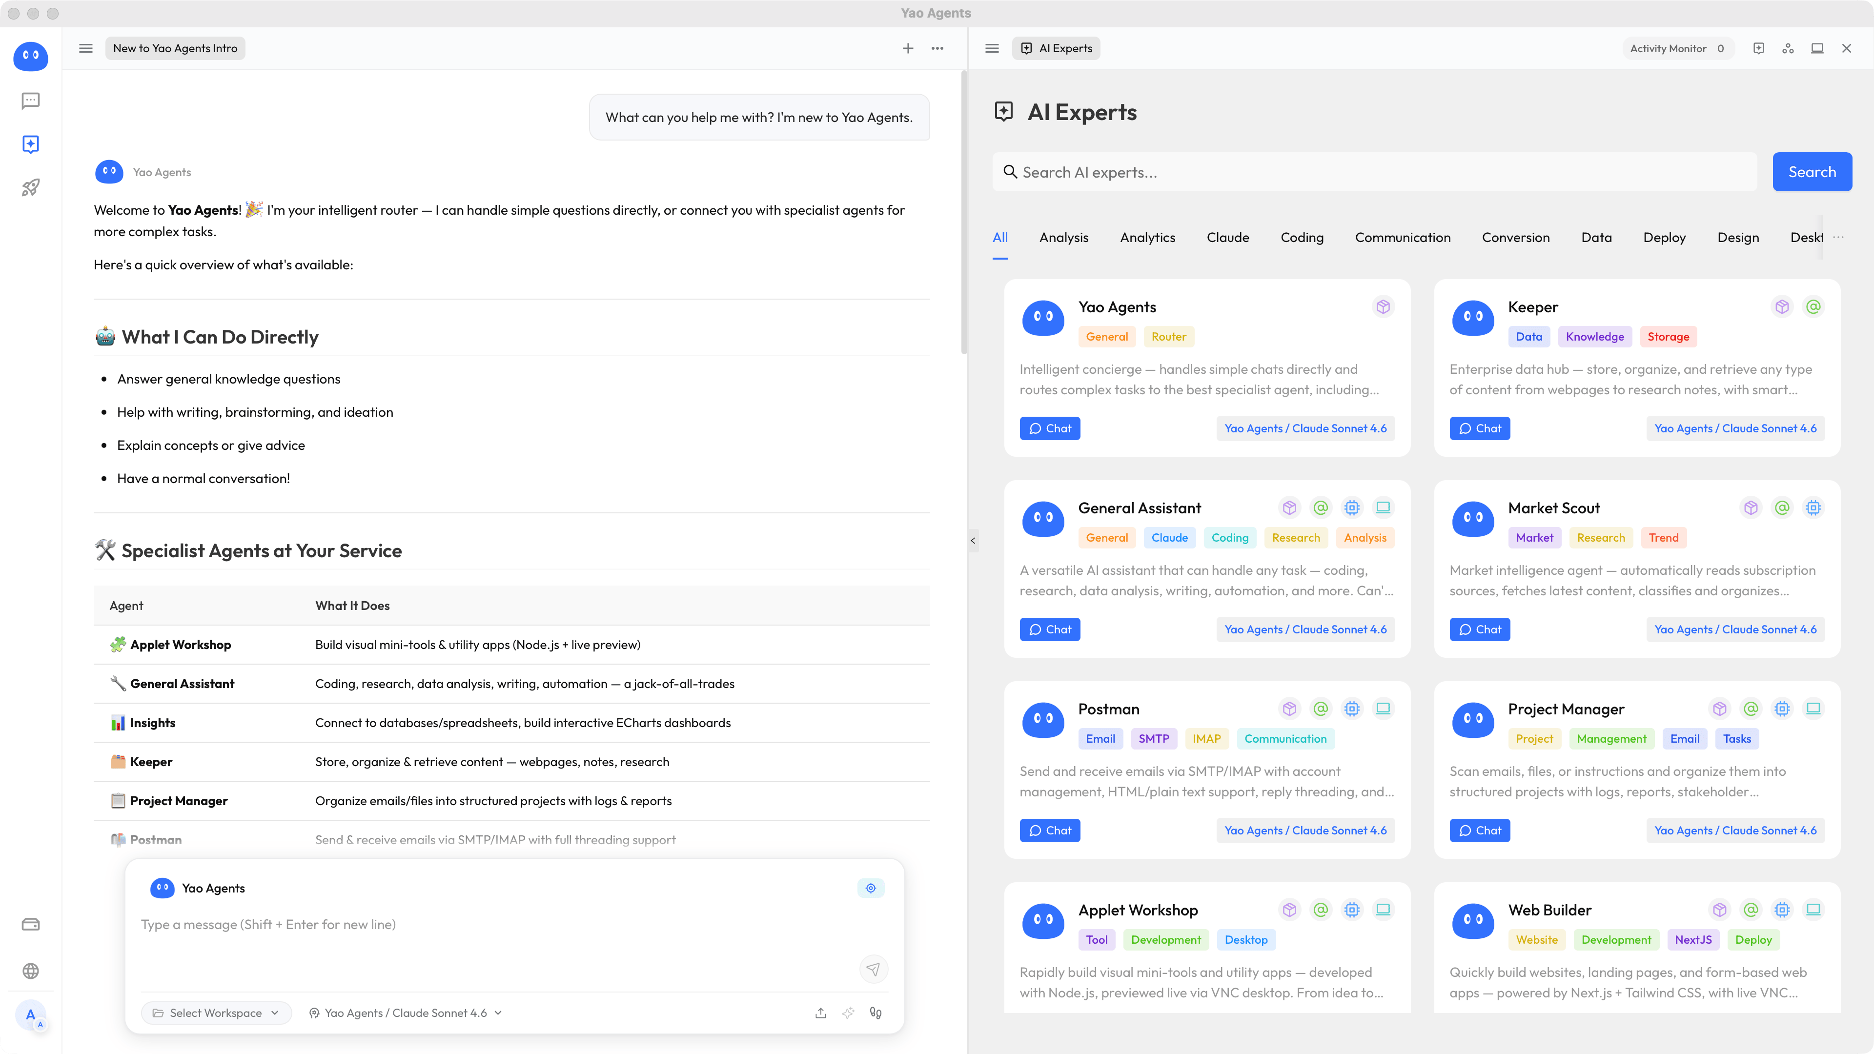Click the sparkle optimize icon in message box
This screenshot has height=1054, width=1874.
(x=848, y=1013)
